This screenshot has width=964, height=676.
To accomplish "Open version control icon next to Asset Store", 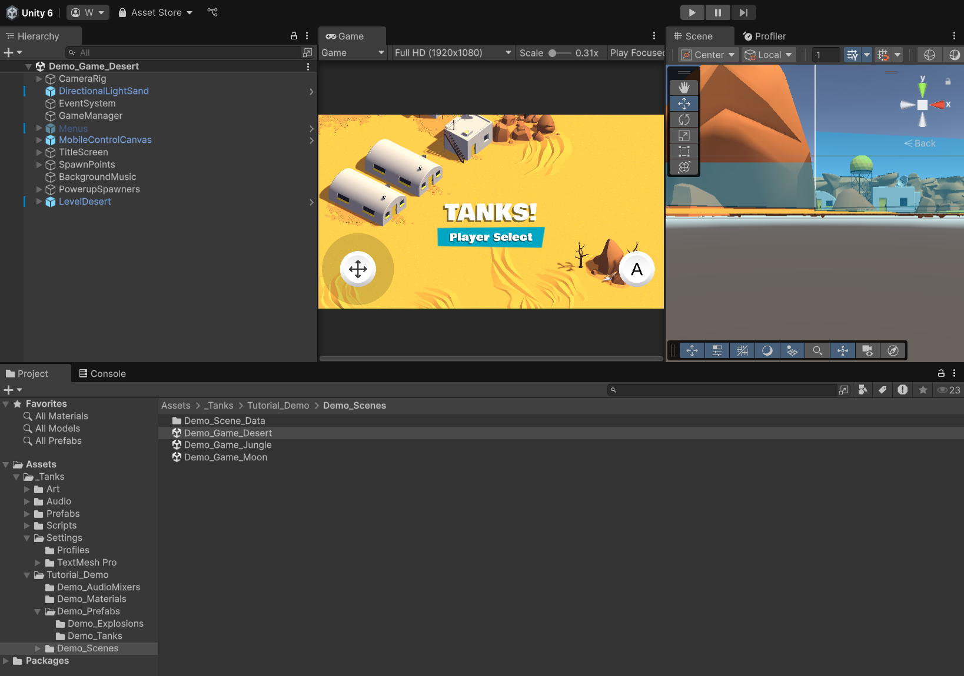I will [x=212, y=12].
